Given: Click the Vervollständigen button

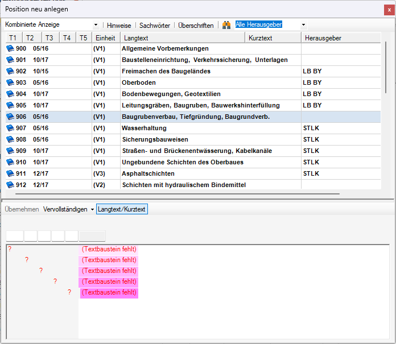Looking at the screenshot, I should click(x=65, y=209).
